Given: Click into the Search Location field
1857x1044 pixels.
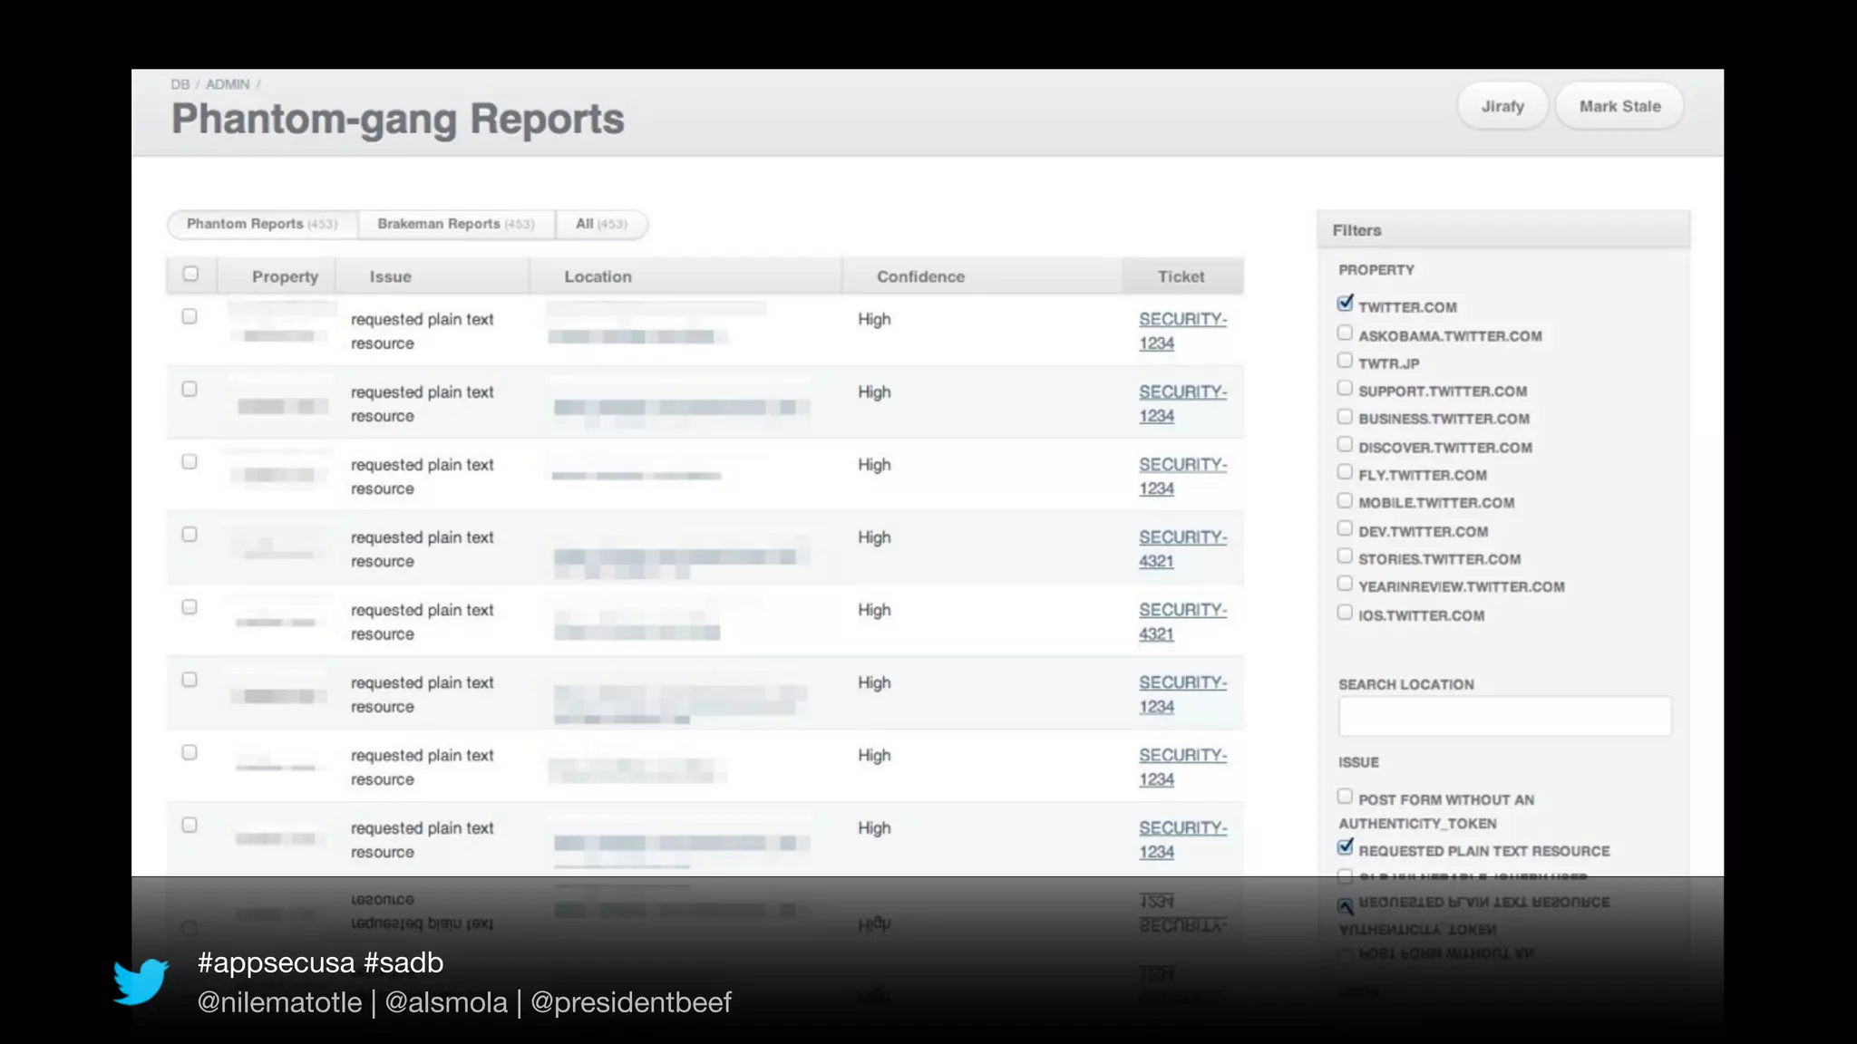Looking at the screenshot, I should [x=1504, y=717].
